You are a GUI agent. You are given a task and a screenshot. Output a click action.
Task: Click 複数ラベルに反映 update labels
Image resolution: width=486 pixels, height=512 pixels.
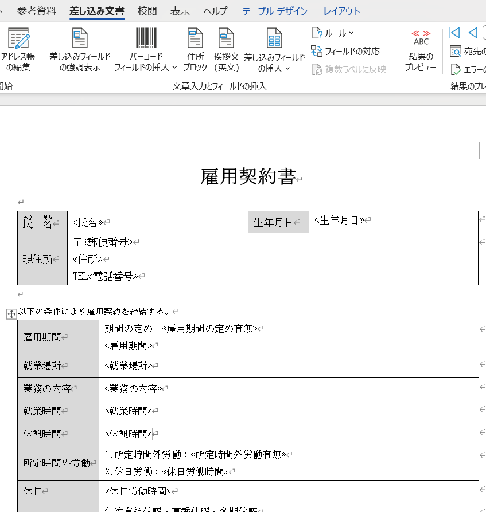349,69
